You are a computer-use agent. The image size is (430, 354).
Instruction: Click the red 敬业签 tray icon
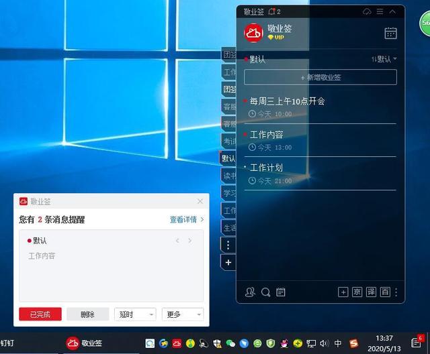177,343
